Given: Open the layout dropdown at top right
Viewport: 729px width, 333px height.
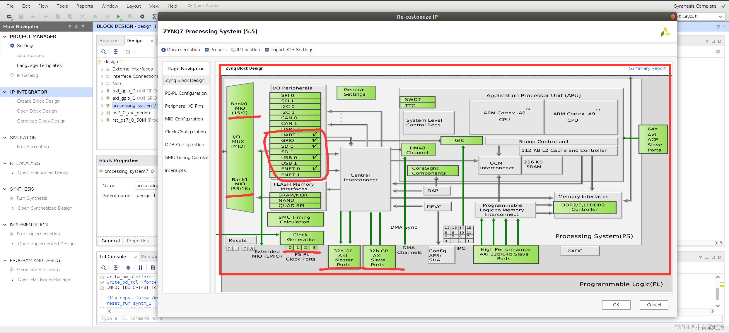Looking at the screenshot, I should click(x=720, y=17).
